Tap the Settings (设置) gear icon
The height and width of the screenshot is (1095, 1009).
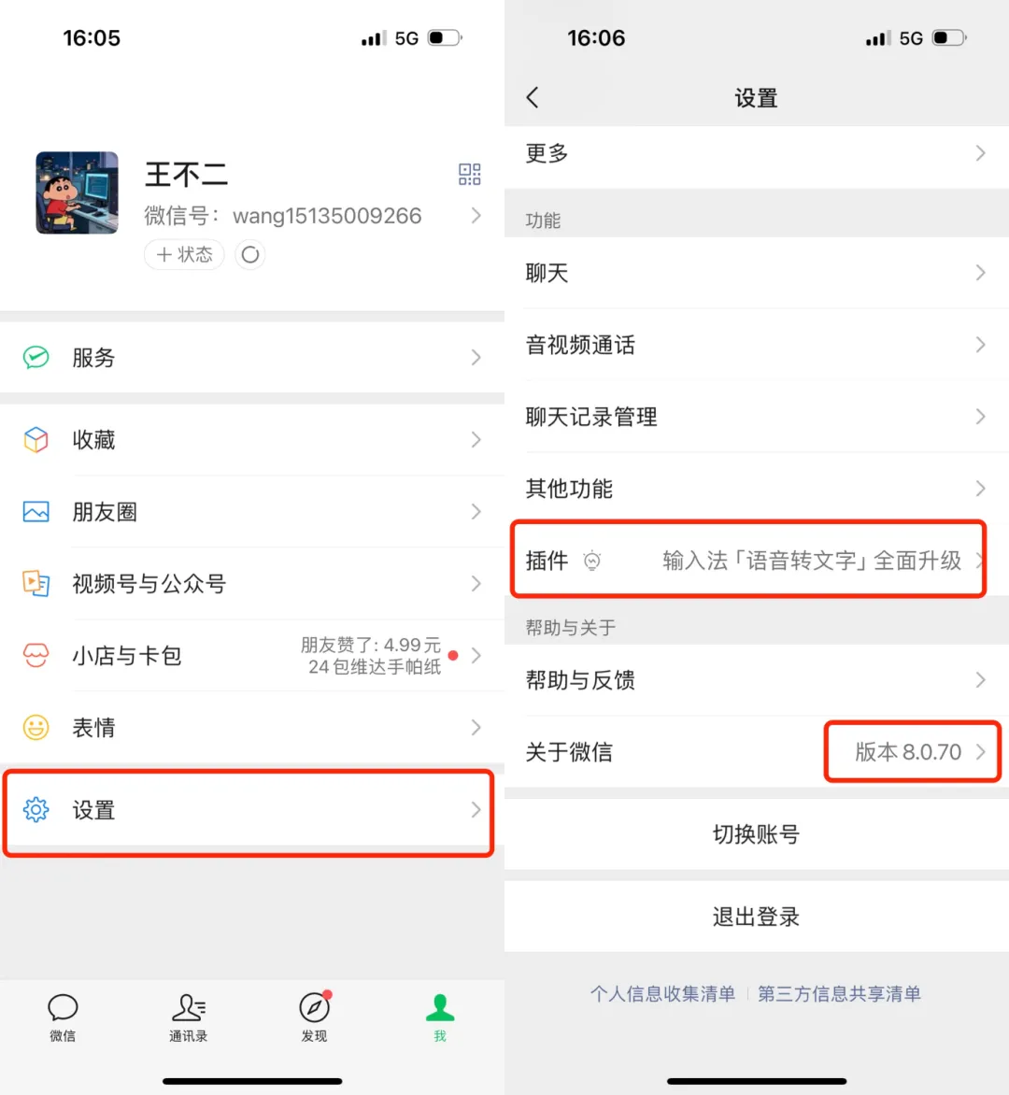(x=36, y=809)
